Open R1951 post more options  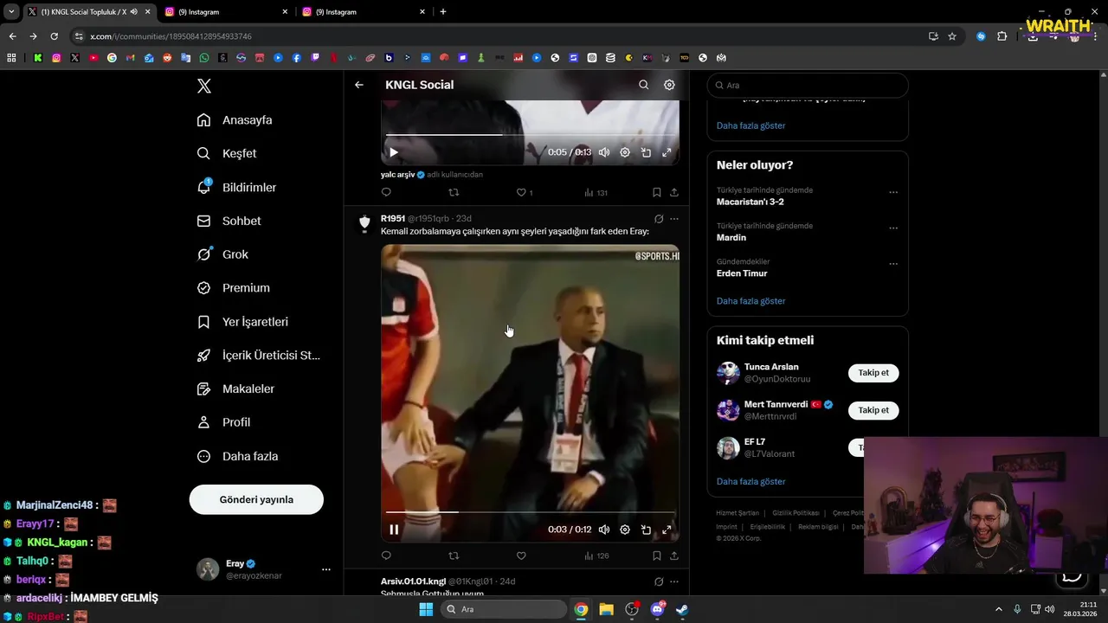coord(674,219)
